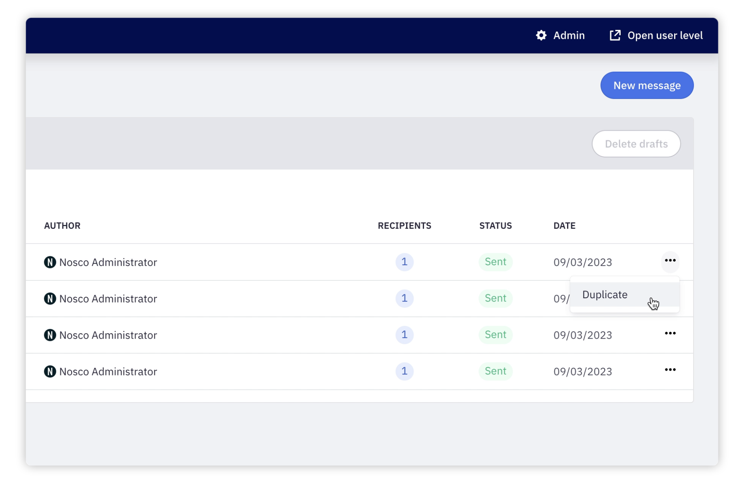The height and width of the screenshot is (484, 744).
Task: Click the Admin gear icon
Action: 541,35
